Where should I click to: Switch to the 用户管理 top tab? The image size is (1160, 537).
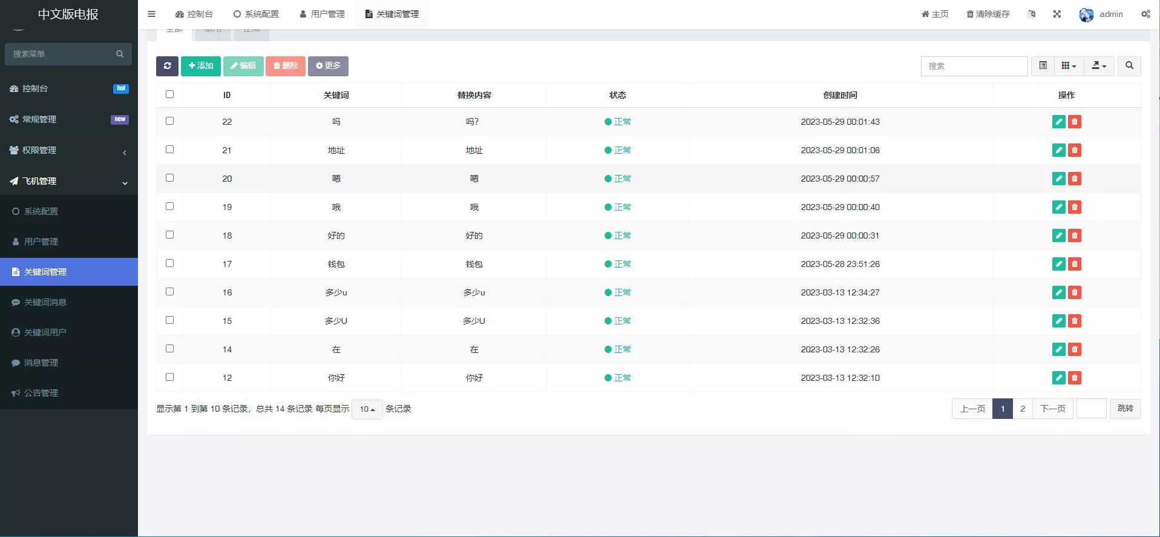323,14
